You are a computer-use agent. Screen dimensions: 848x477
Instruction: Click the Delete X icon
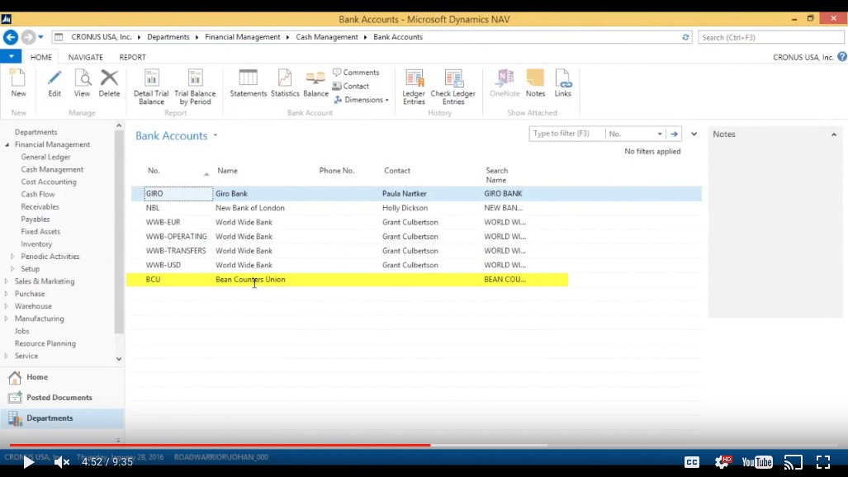pyautogui.click(x=109, y=83)
